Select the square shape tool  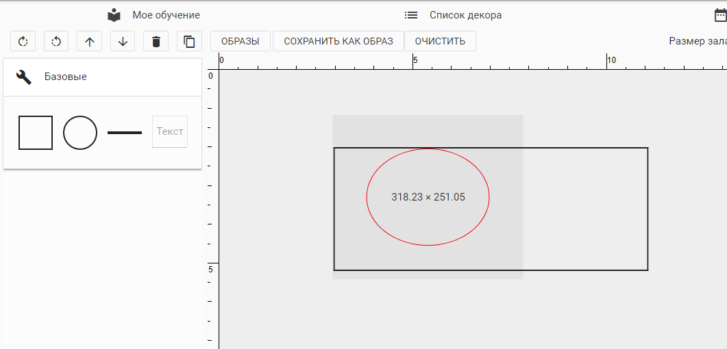[36, 132]
